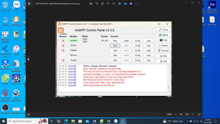Toggle the FileZilla service checkbox (red X)

pyautogui.click(x=63, y=50)
